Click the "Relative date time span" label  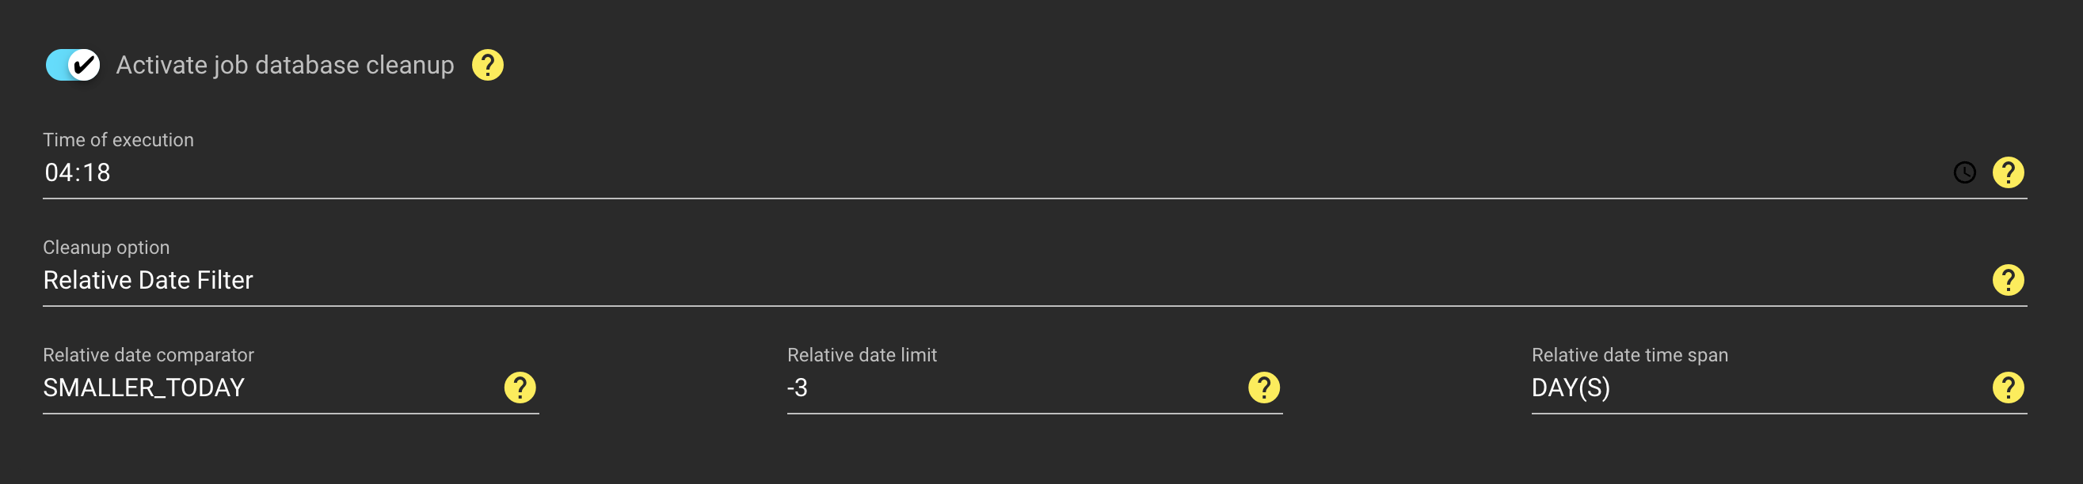[x=1629, y=355]
